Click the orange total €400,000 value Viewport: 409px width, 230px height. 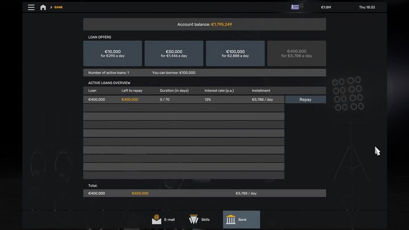tap(140, 193)
